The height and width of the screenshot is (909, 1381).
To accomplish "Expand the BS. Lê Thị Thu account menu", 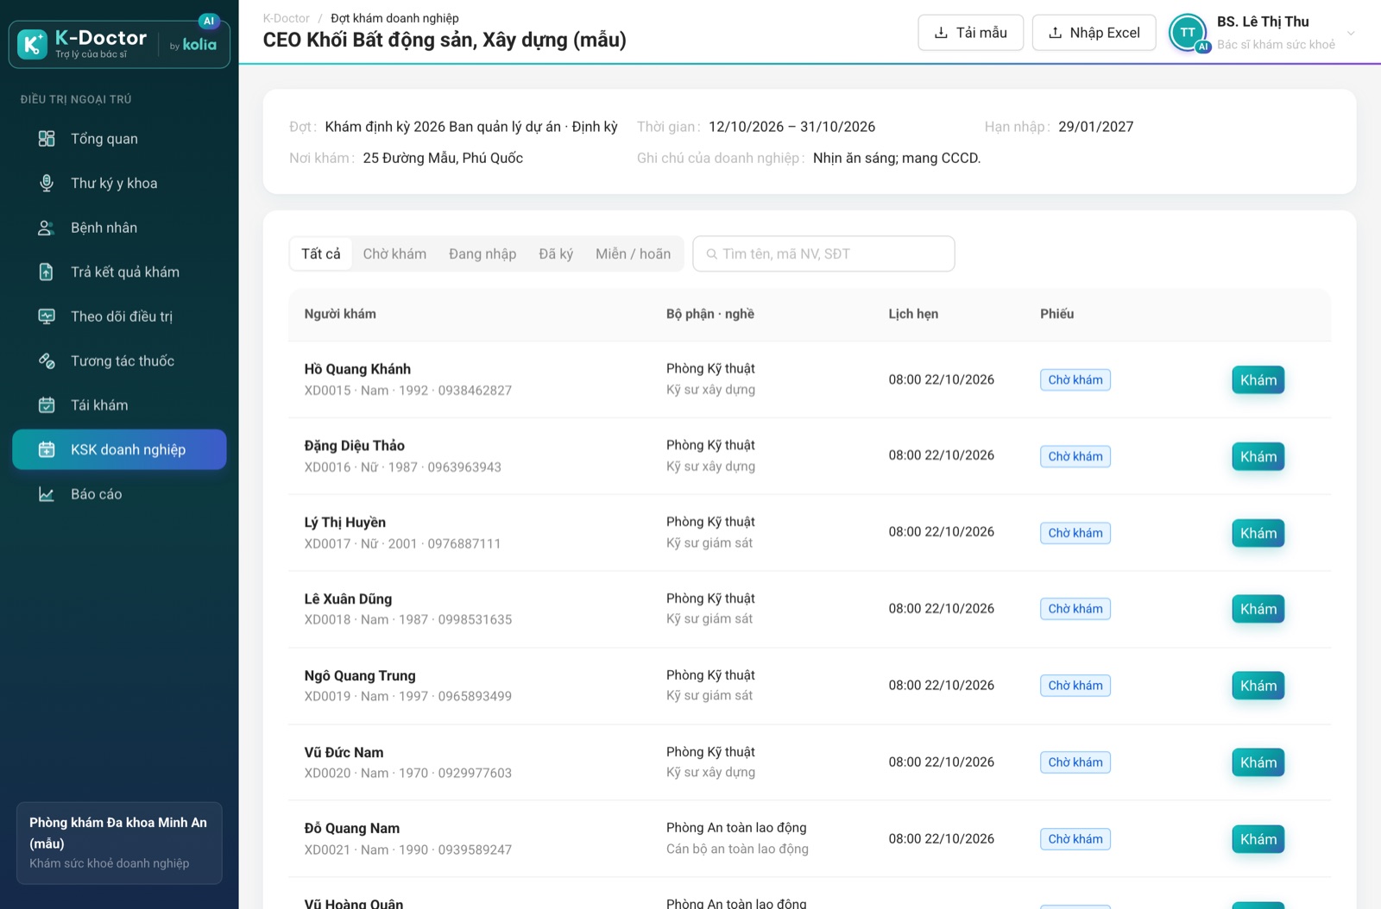I will click(x=1351, y=34).
